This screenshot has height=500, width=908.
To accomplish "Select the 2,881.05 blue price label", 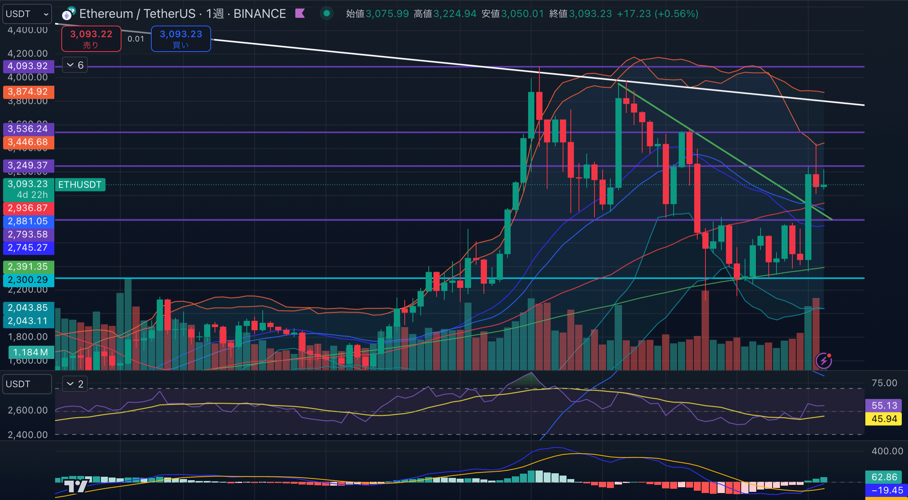I will tap(28, 221).
